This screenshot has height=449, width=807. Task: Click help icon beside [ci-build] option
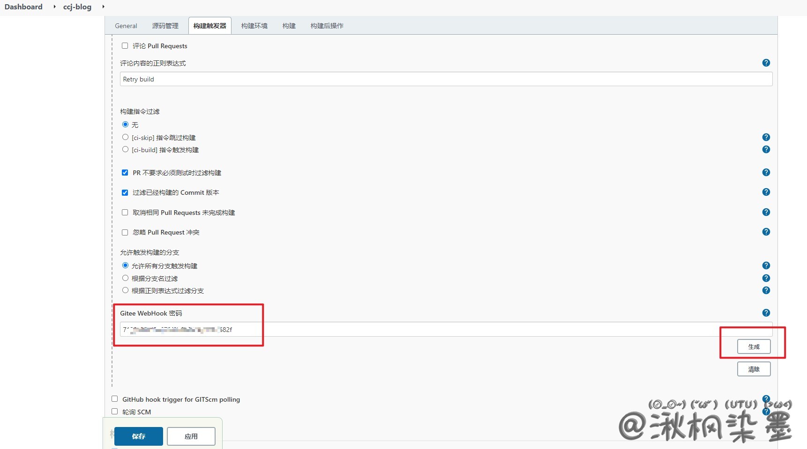point(766,149)
